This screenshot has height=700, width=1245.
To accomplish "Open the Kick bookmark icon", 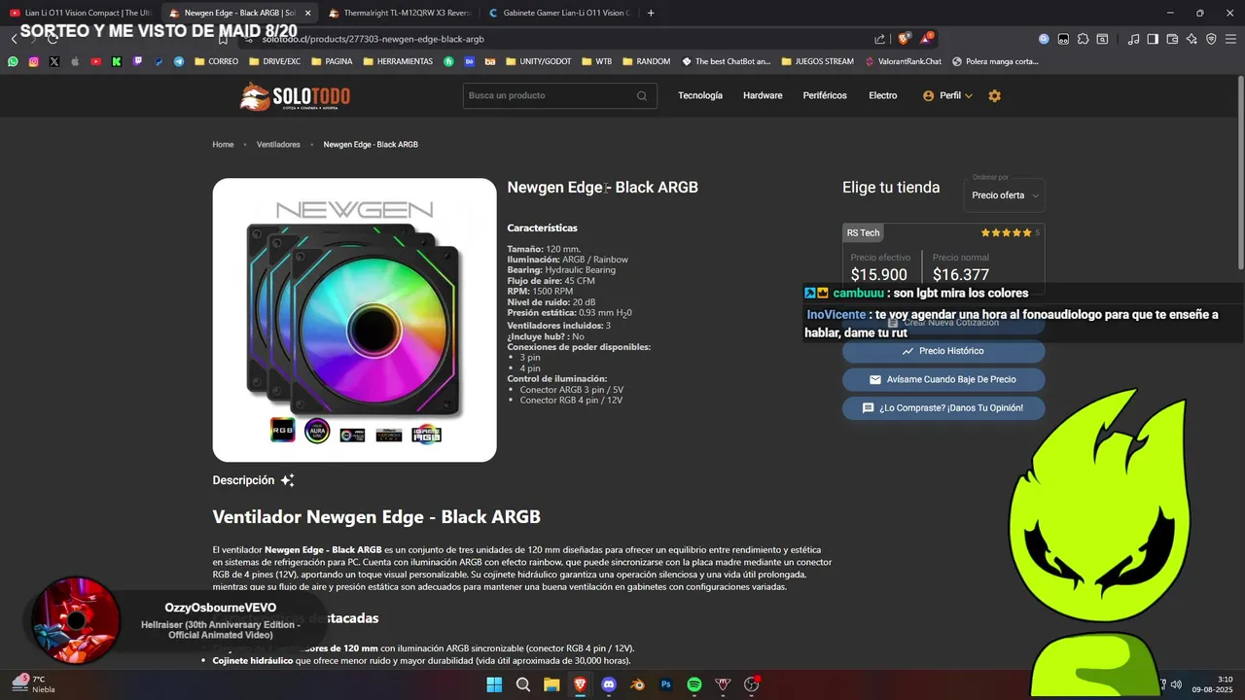I will pyautogui.click(x=117, y=61).
